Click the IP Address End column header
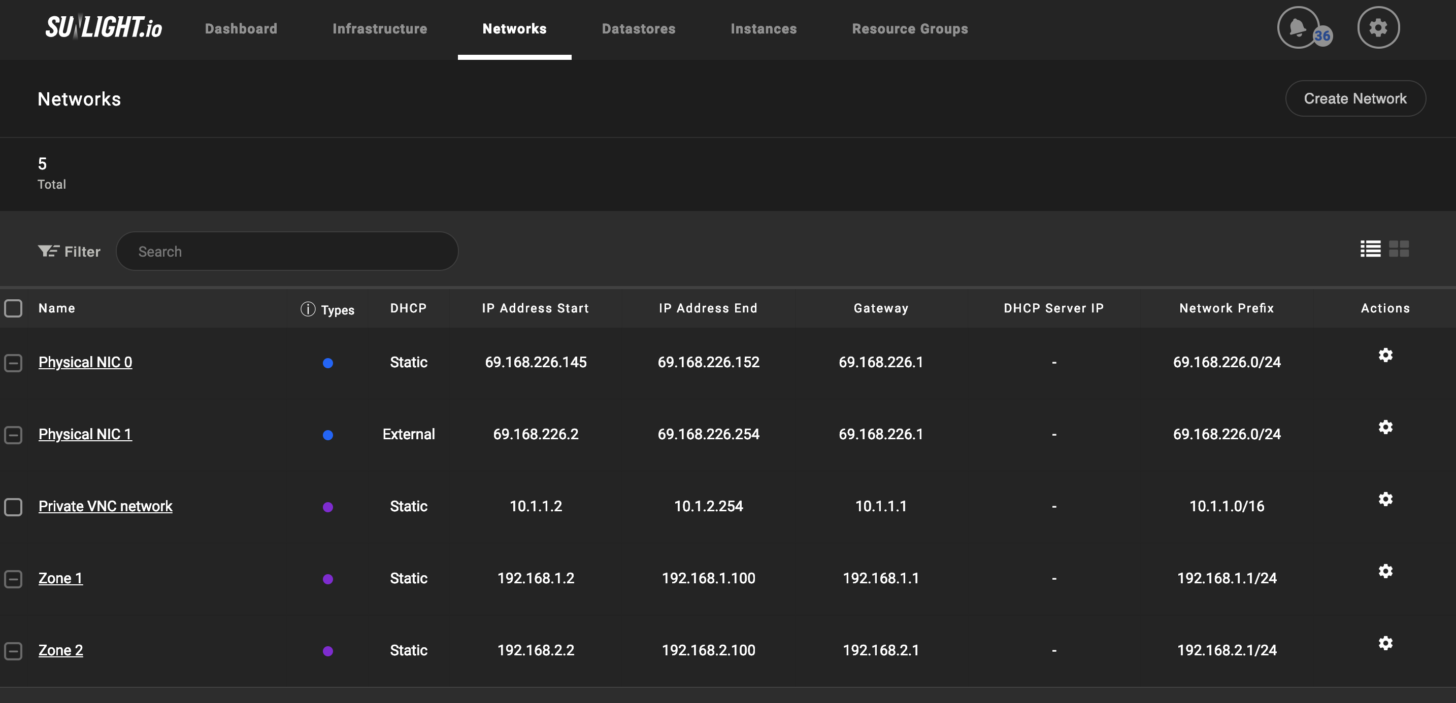Viewport: 1456px width, 703px height. pyautogui.click(x=708, y=308)
